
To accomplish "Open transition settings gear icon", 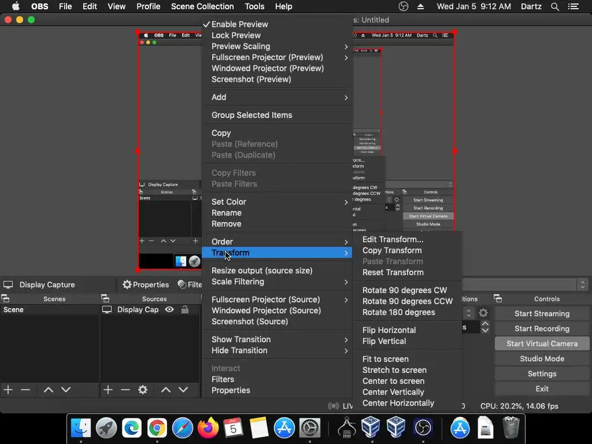I will pos(483,313).
